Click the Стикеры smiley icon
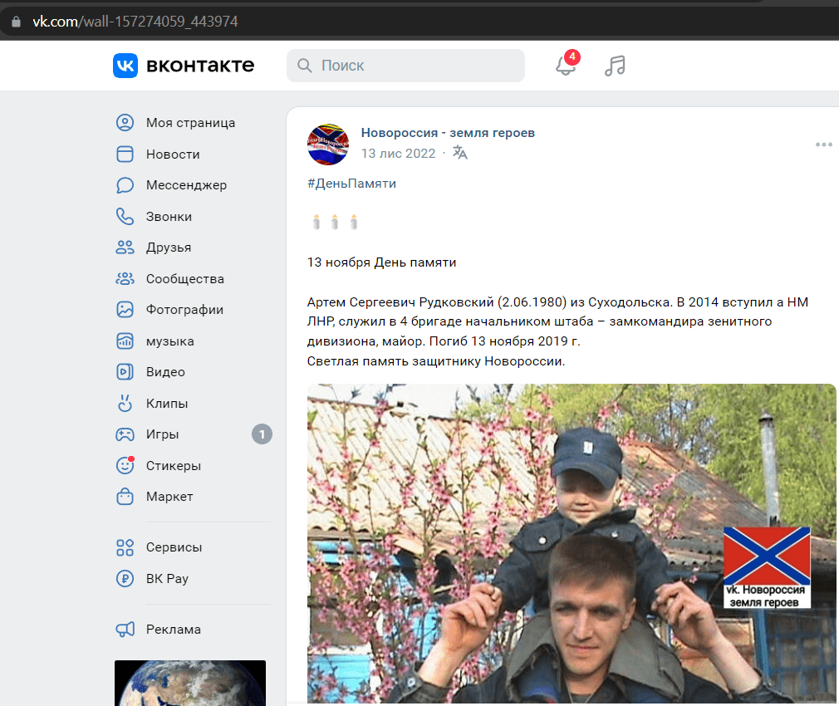Viewport: 839px width, 706px height. pyautogui.click(x=125, y=465)
